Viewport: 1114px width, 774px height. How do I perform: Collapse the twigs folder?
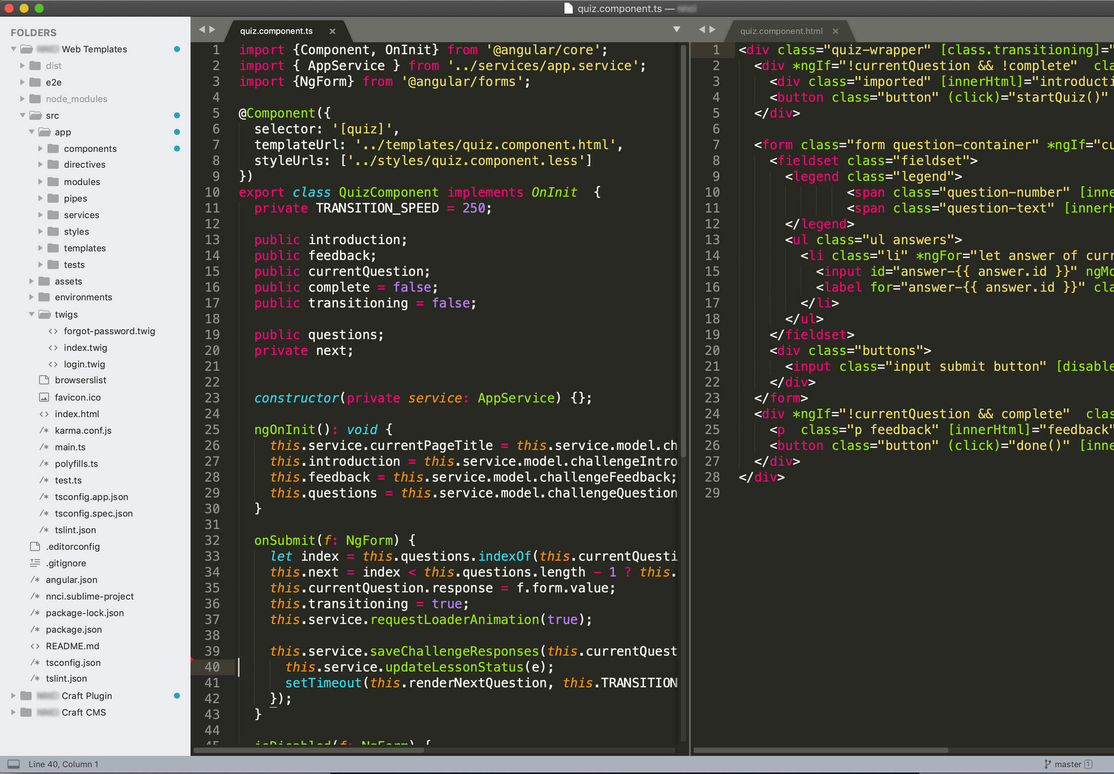32,314
